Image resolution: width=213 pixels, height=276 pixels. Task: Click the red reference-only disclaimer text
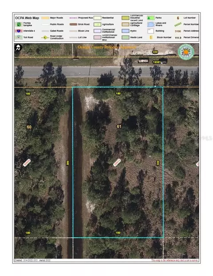[x=175, y=260]
